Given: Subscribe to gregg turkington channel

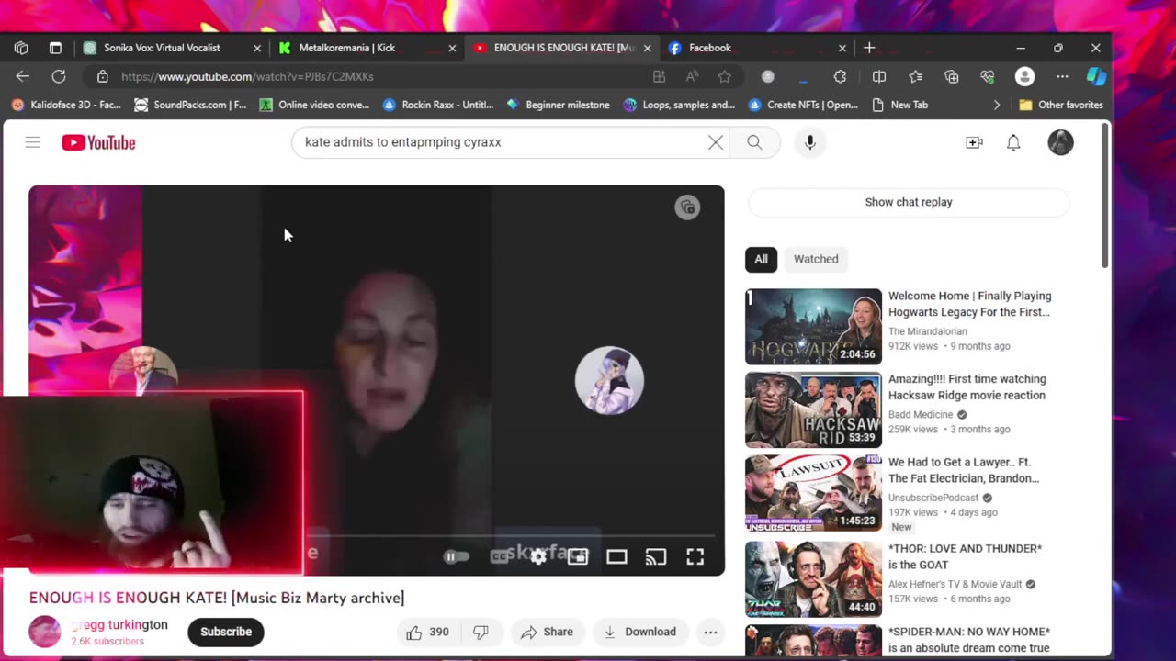Looking at the screenshot, I should 226,632.
